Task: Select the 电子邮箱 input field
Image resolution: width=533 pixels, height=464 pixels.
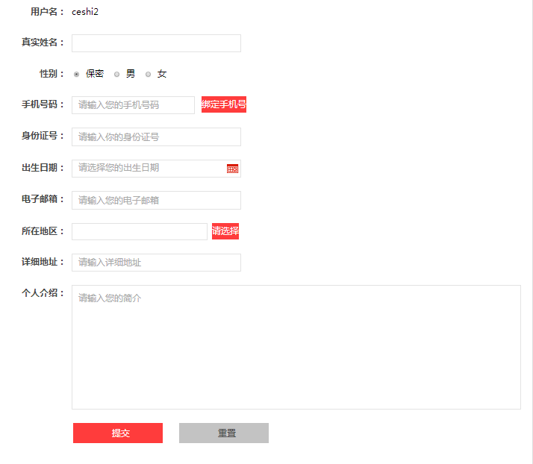Action: tap(156, 200)
